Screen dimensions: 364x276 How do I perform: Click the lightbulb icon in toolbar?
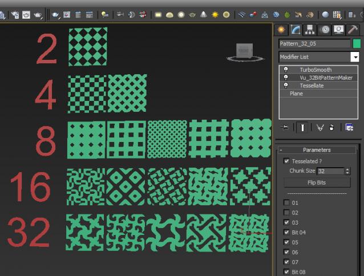click(x=105, y=15)
